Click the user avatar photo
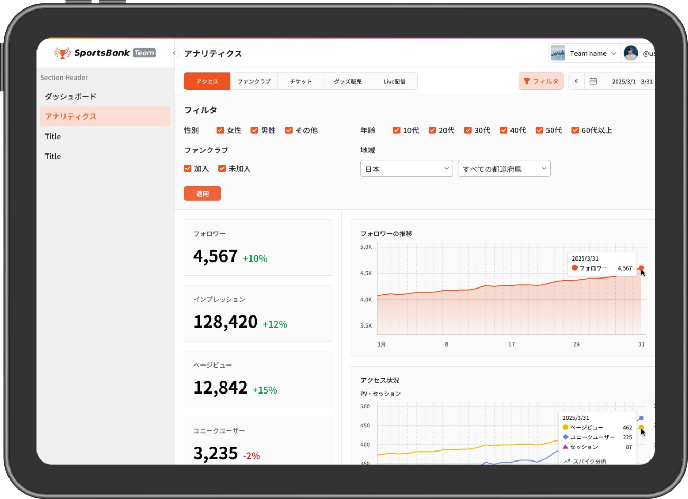Viewport: 688px width, 499px height. [630, 53]
